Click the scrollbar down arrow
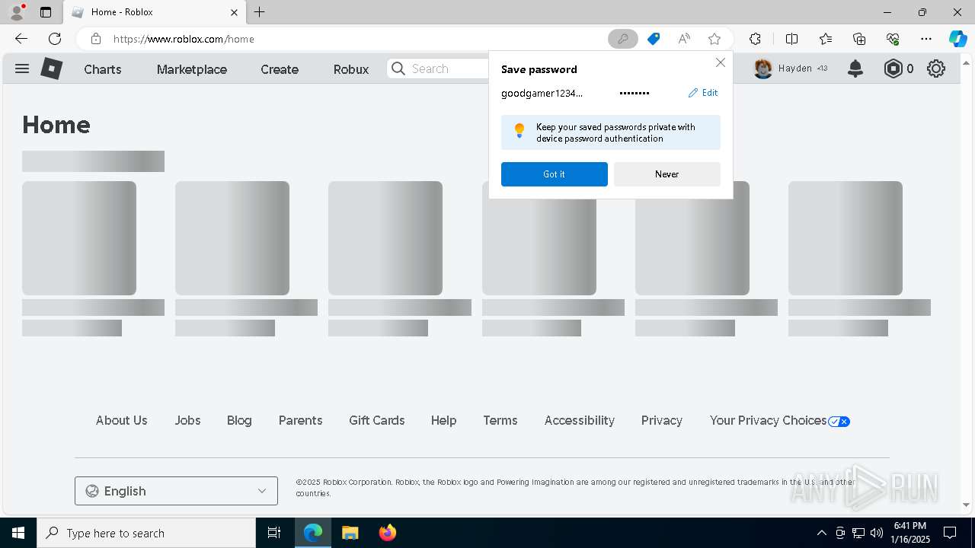Image resolution: width=975 pixels, height=548 pixels. pos(967,505)
